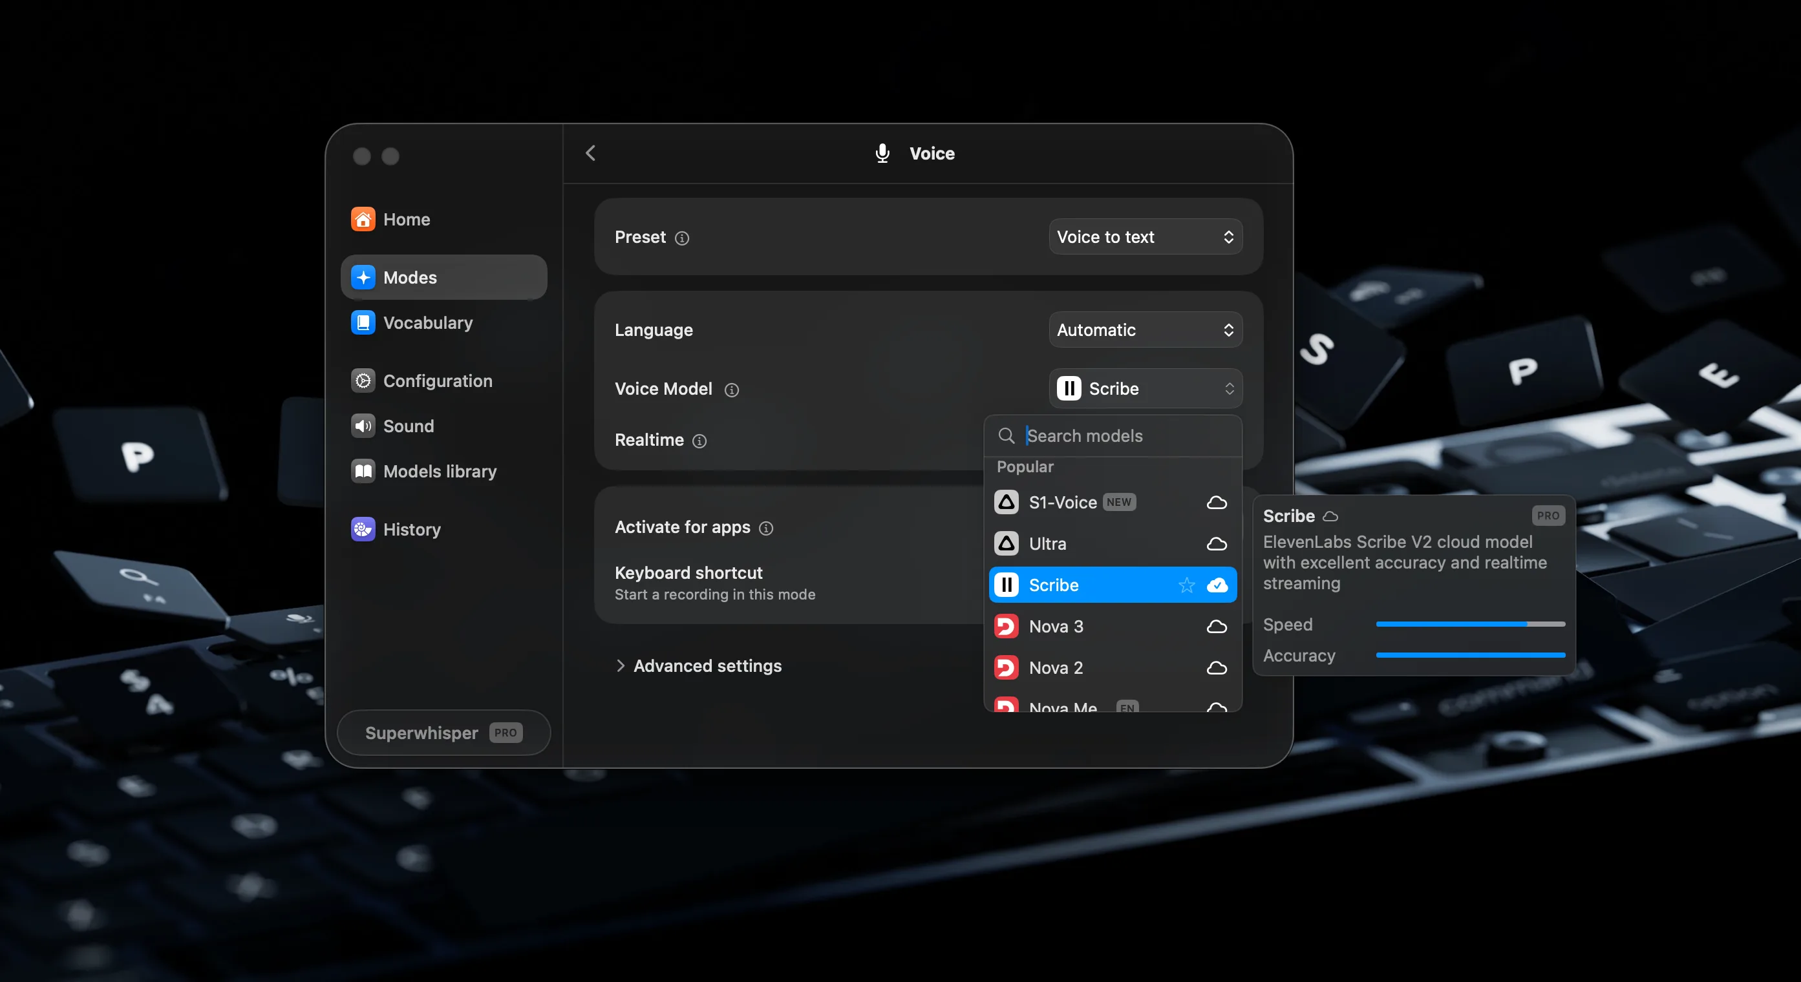Open the Voice Model Scribe dropdown

click(x=1146, y=389)
